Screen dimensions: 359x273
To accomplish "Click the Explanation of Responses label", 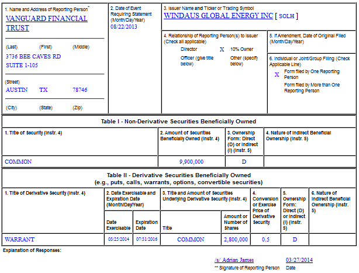I will click(x=32, y=250).
